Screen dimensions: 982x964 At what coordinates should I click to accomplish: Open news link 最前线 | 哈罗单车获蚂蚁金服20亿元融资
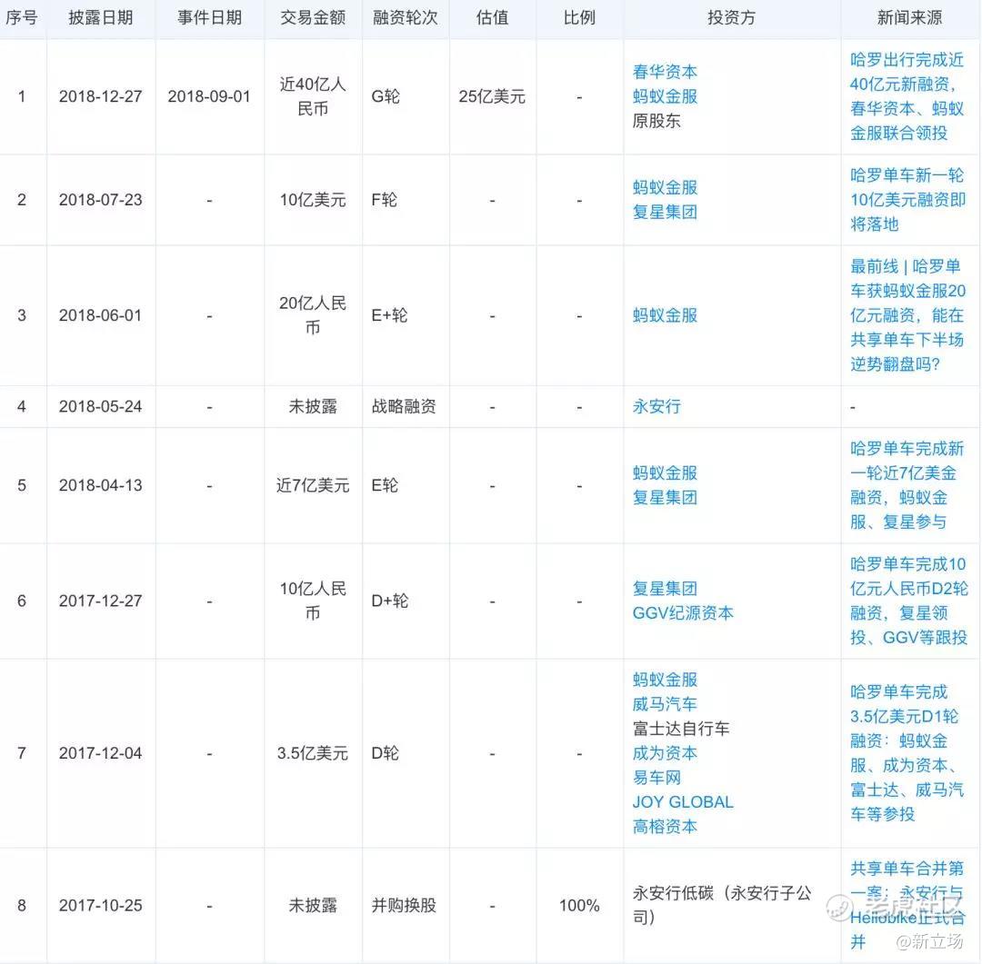[907, 315]
